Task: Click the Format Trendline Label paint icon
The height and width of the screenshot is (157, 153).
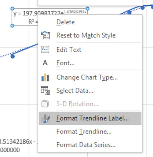Action: tap(46, 118)
